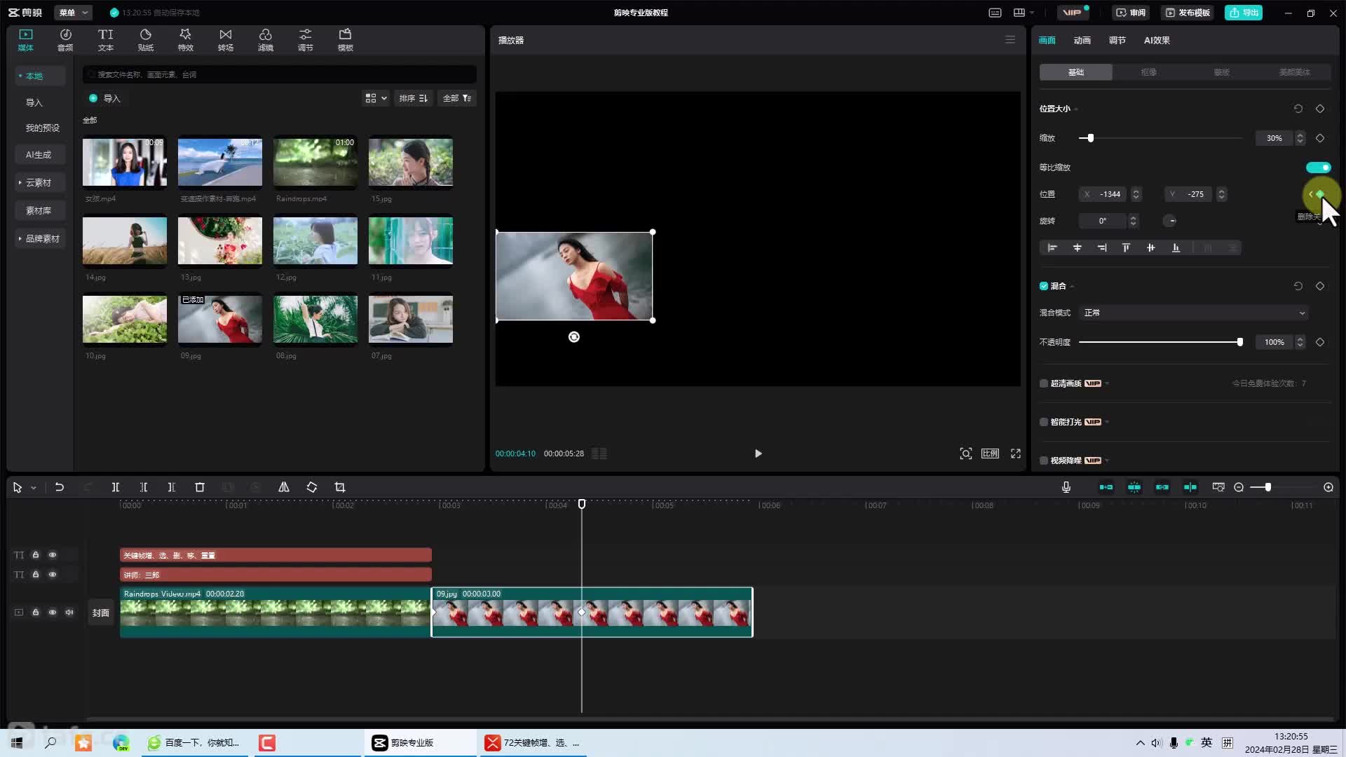Click the media search input field
Screen dimensions: 1346x757
click(280, 74)
